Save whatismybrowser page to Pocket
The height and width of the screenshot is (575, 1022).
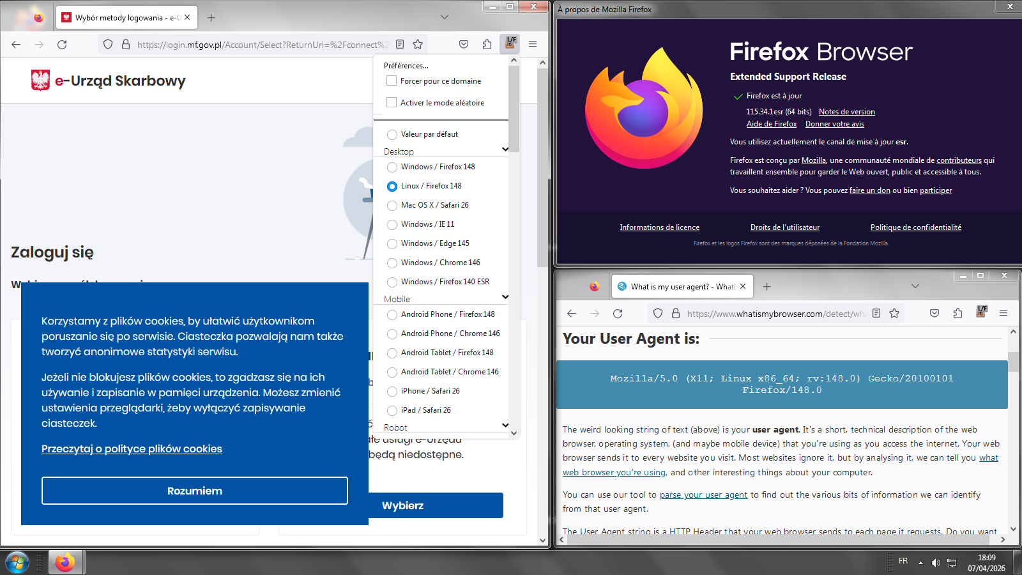(x=934, y=314)
